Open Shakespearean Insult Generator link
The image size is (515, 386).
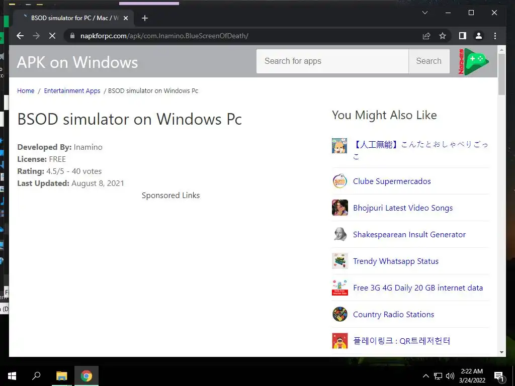409,234
